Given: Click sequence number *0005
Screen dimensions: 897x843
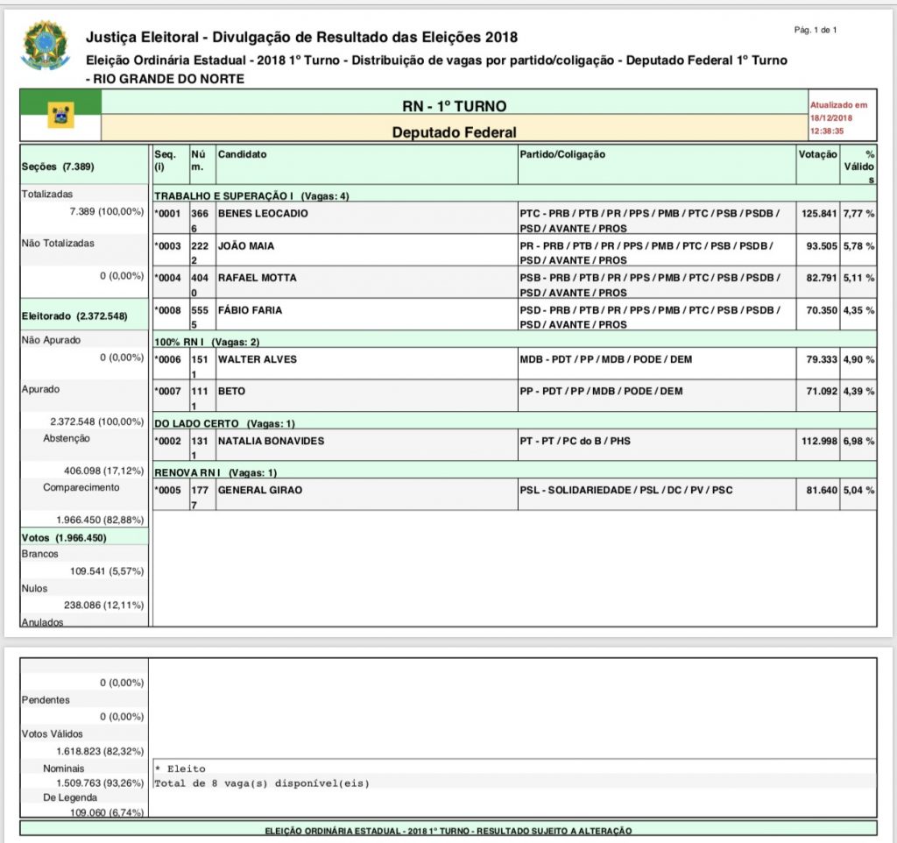Looking at the screenshot, I should click(167, 491).
